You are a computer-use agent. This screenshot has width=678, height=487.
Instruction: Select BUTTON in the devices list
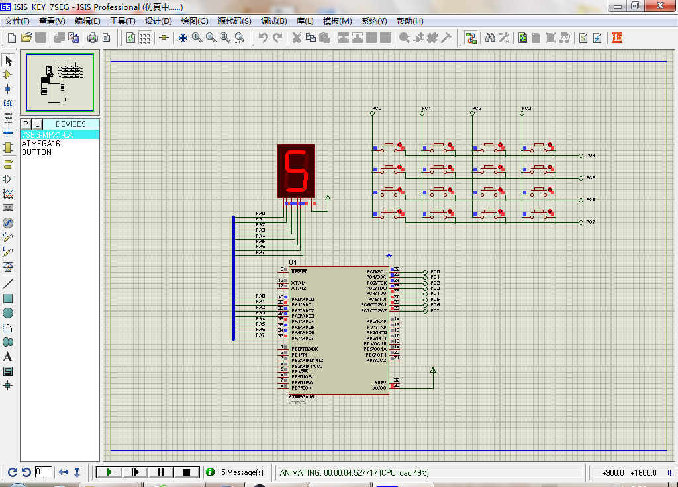click(x=60, y=152)
